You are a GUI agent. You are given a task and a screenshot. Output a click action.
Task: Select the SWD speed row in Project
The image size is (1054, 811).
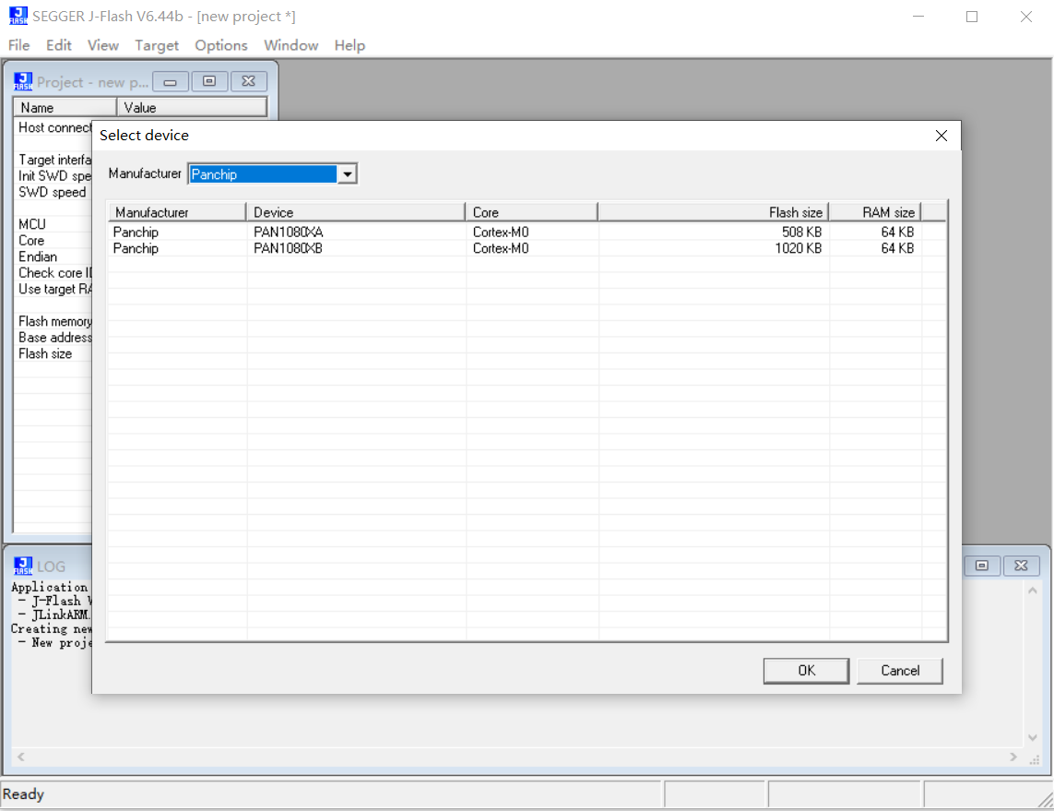tap(53, 192)
